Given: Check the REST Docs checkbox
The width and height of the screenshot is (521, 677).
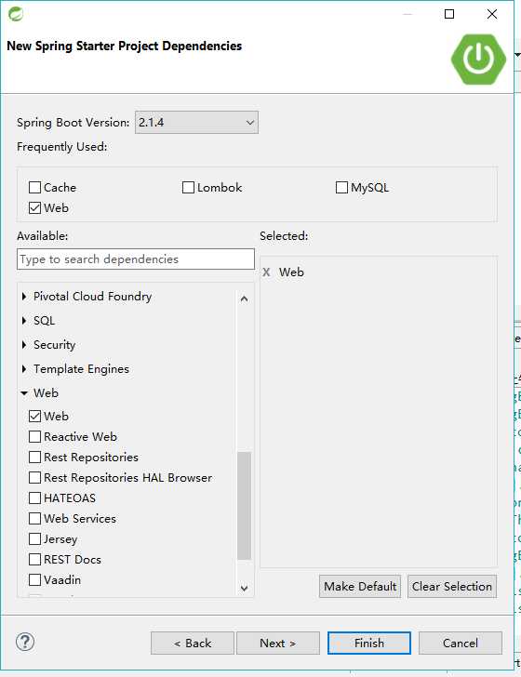Looking at the screenshot, I should point(34,560).
